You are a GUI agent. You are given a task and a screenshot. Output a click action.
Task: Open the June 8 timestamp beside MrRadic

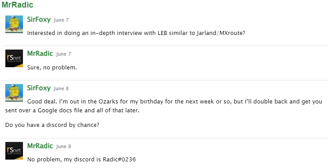coord(64,146)
